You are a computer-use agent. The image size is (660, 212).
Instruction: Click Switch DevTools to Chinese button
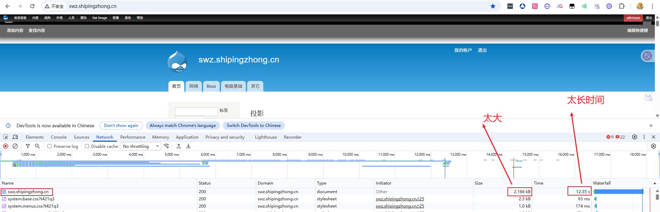pos(254,126)
